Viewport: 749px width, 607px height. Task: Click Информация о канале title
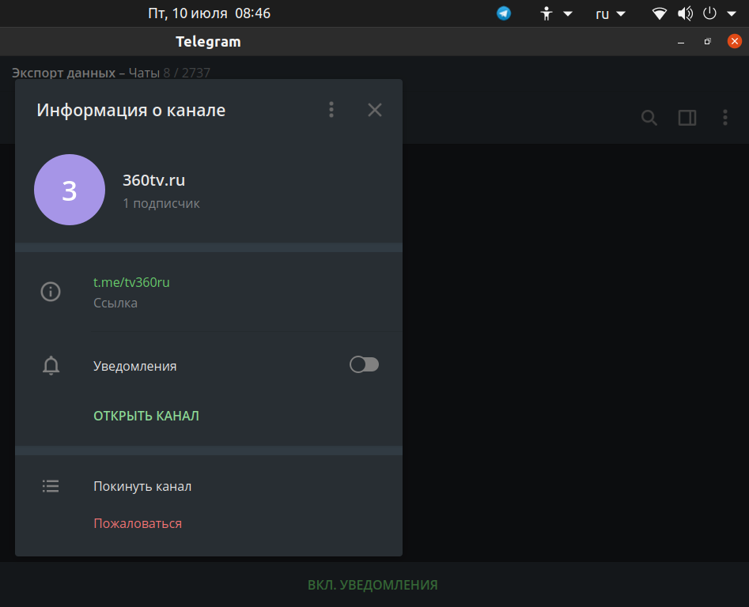tap(131, 110)
